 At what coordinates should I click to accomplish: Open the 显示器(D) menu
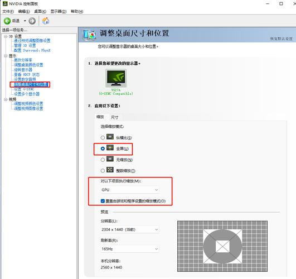point(59,12)
